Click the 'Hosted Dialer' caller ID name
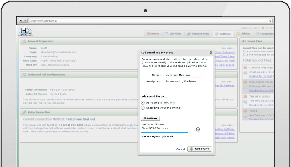291x167 pixels. [x=59, y=94]
